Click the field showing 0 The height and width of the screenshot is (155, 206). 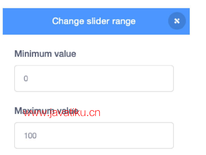94,78
